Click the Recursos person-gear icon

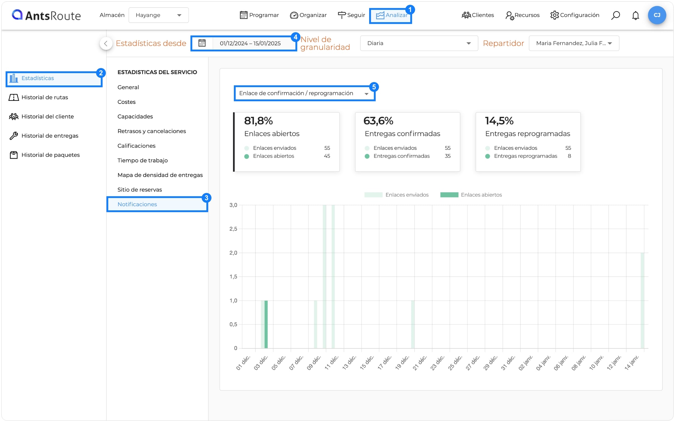510,15
